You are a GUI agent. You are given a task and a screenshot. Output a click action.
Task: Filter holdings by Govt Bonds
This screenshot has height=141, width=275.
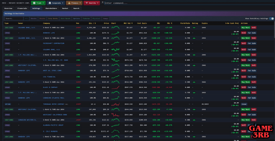click(x=66, y=18)
